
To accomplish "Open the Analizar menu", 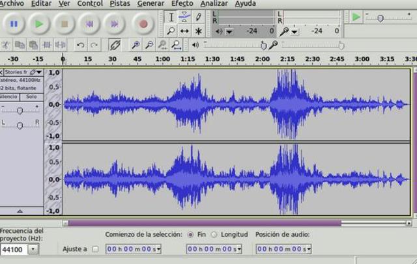I will pyautogui.click(x=214, y=4).
